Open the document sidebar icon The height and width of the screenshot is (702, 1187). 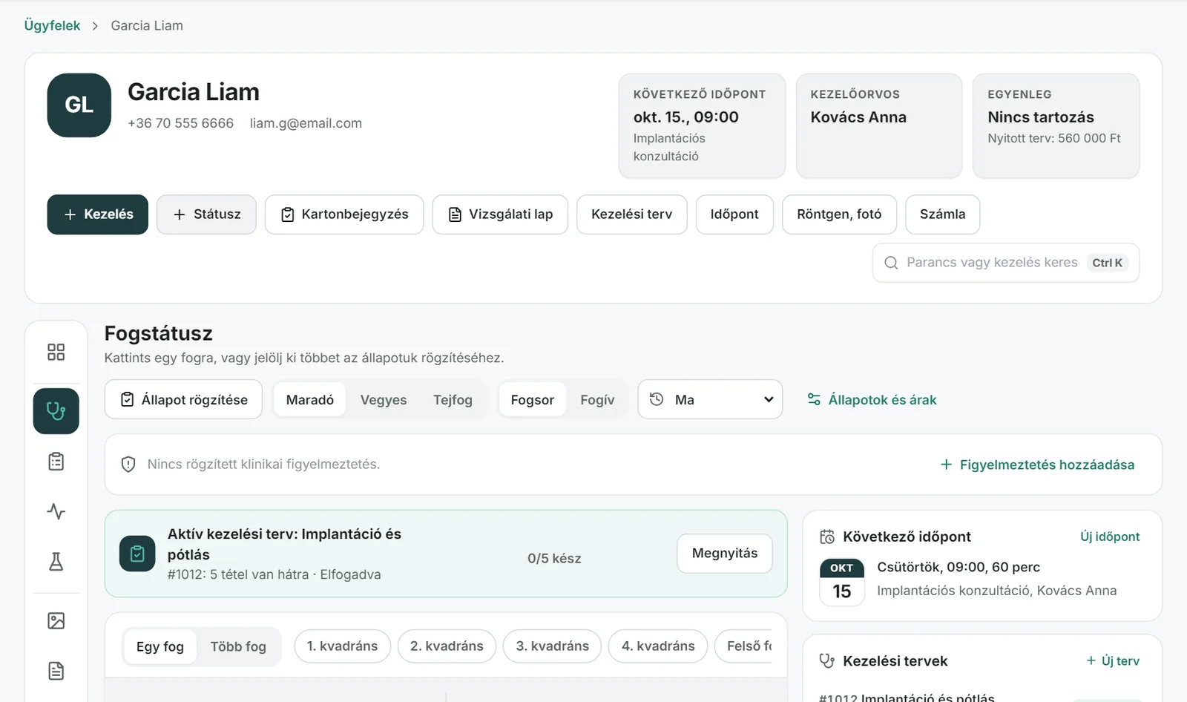[x=56, y=672]
